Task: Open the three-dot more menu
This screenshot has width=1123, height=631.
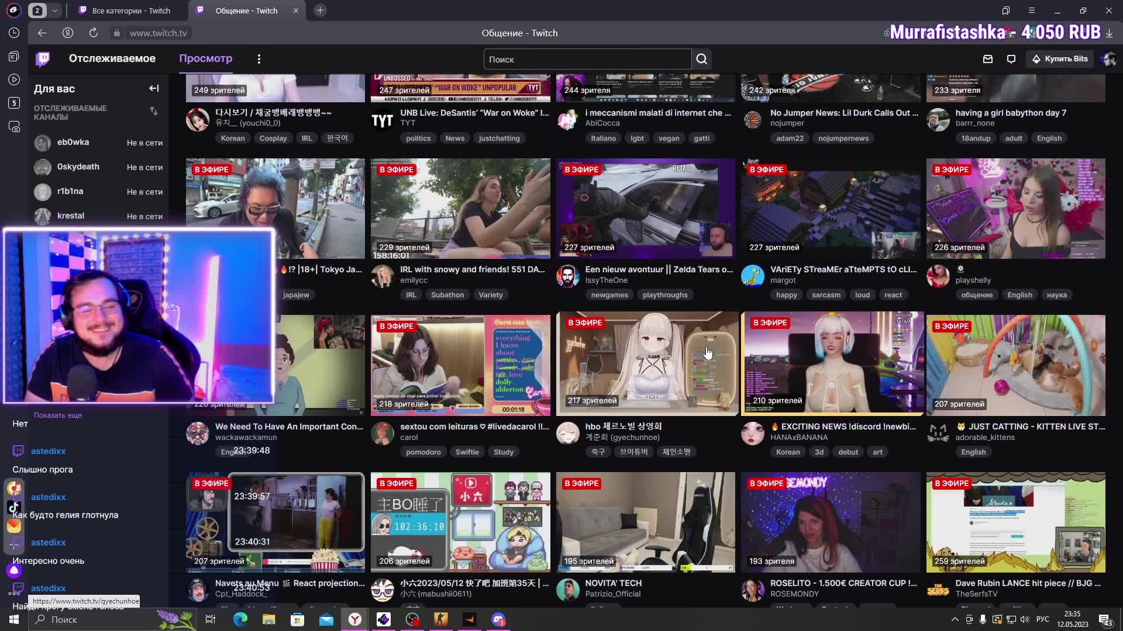Action: tap(259, 59)
